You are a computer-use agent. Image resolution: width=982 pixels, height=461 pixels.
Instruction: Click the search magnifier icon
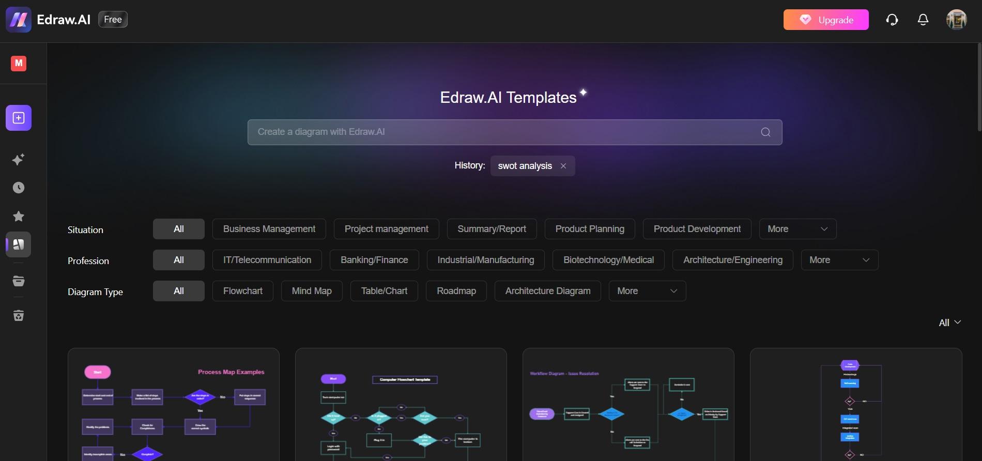[x=766, y=132]
